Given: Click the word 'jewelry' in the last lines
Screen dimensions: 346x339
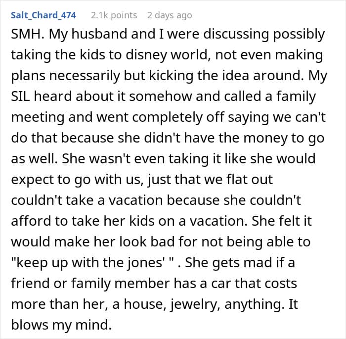Looking at the screenshot, I should (195, 304).
